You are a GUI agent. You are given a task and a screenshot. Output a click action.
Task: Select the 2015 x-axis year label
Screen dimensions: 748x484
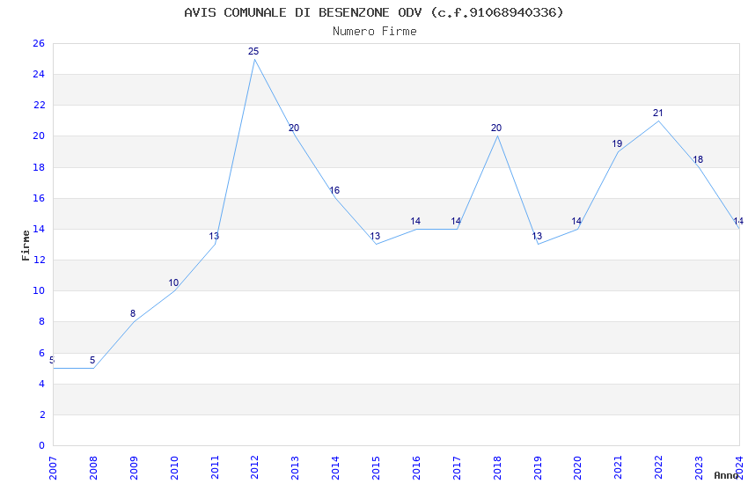[376, 467]
